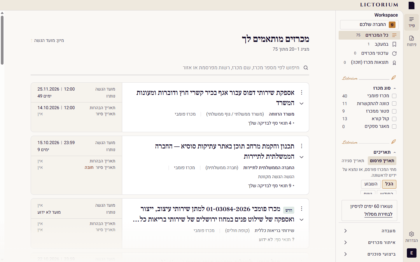Select the השבוע date range button
This screenshot has height=262, width=420.
pyautogui.click(x=371, y=184)
